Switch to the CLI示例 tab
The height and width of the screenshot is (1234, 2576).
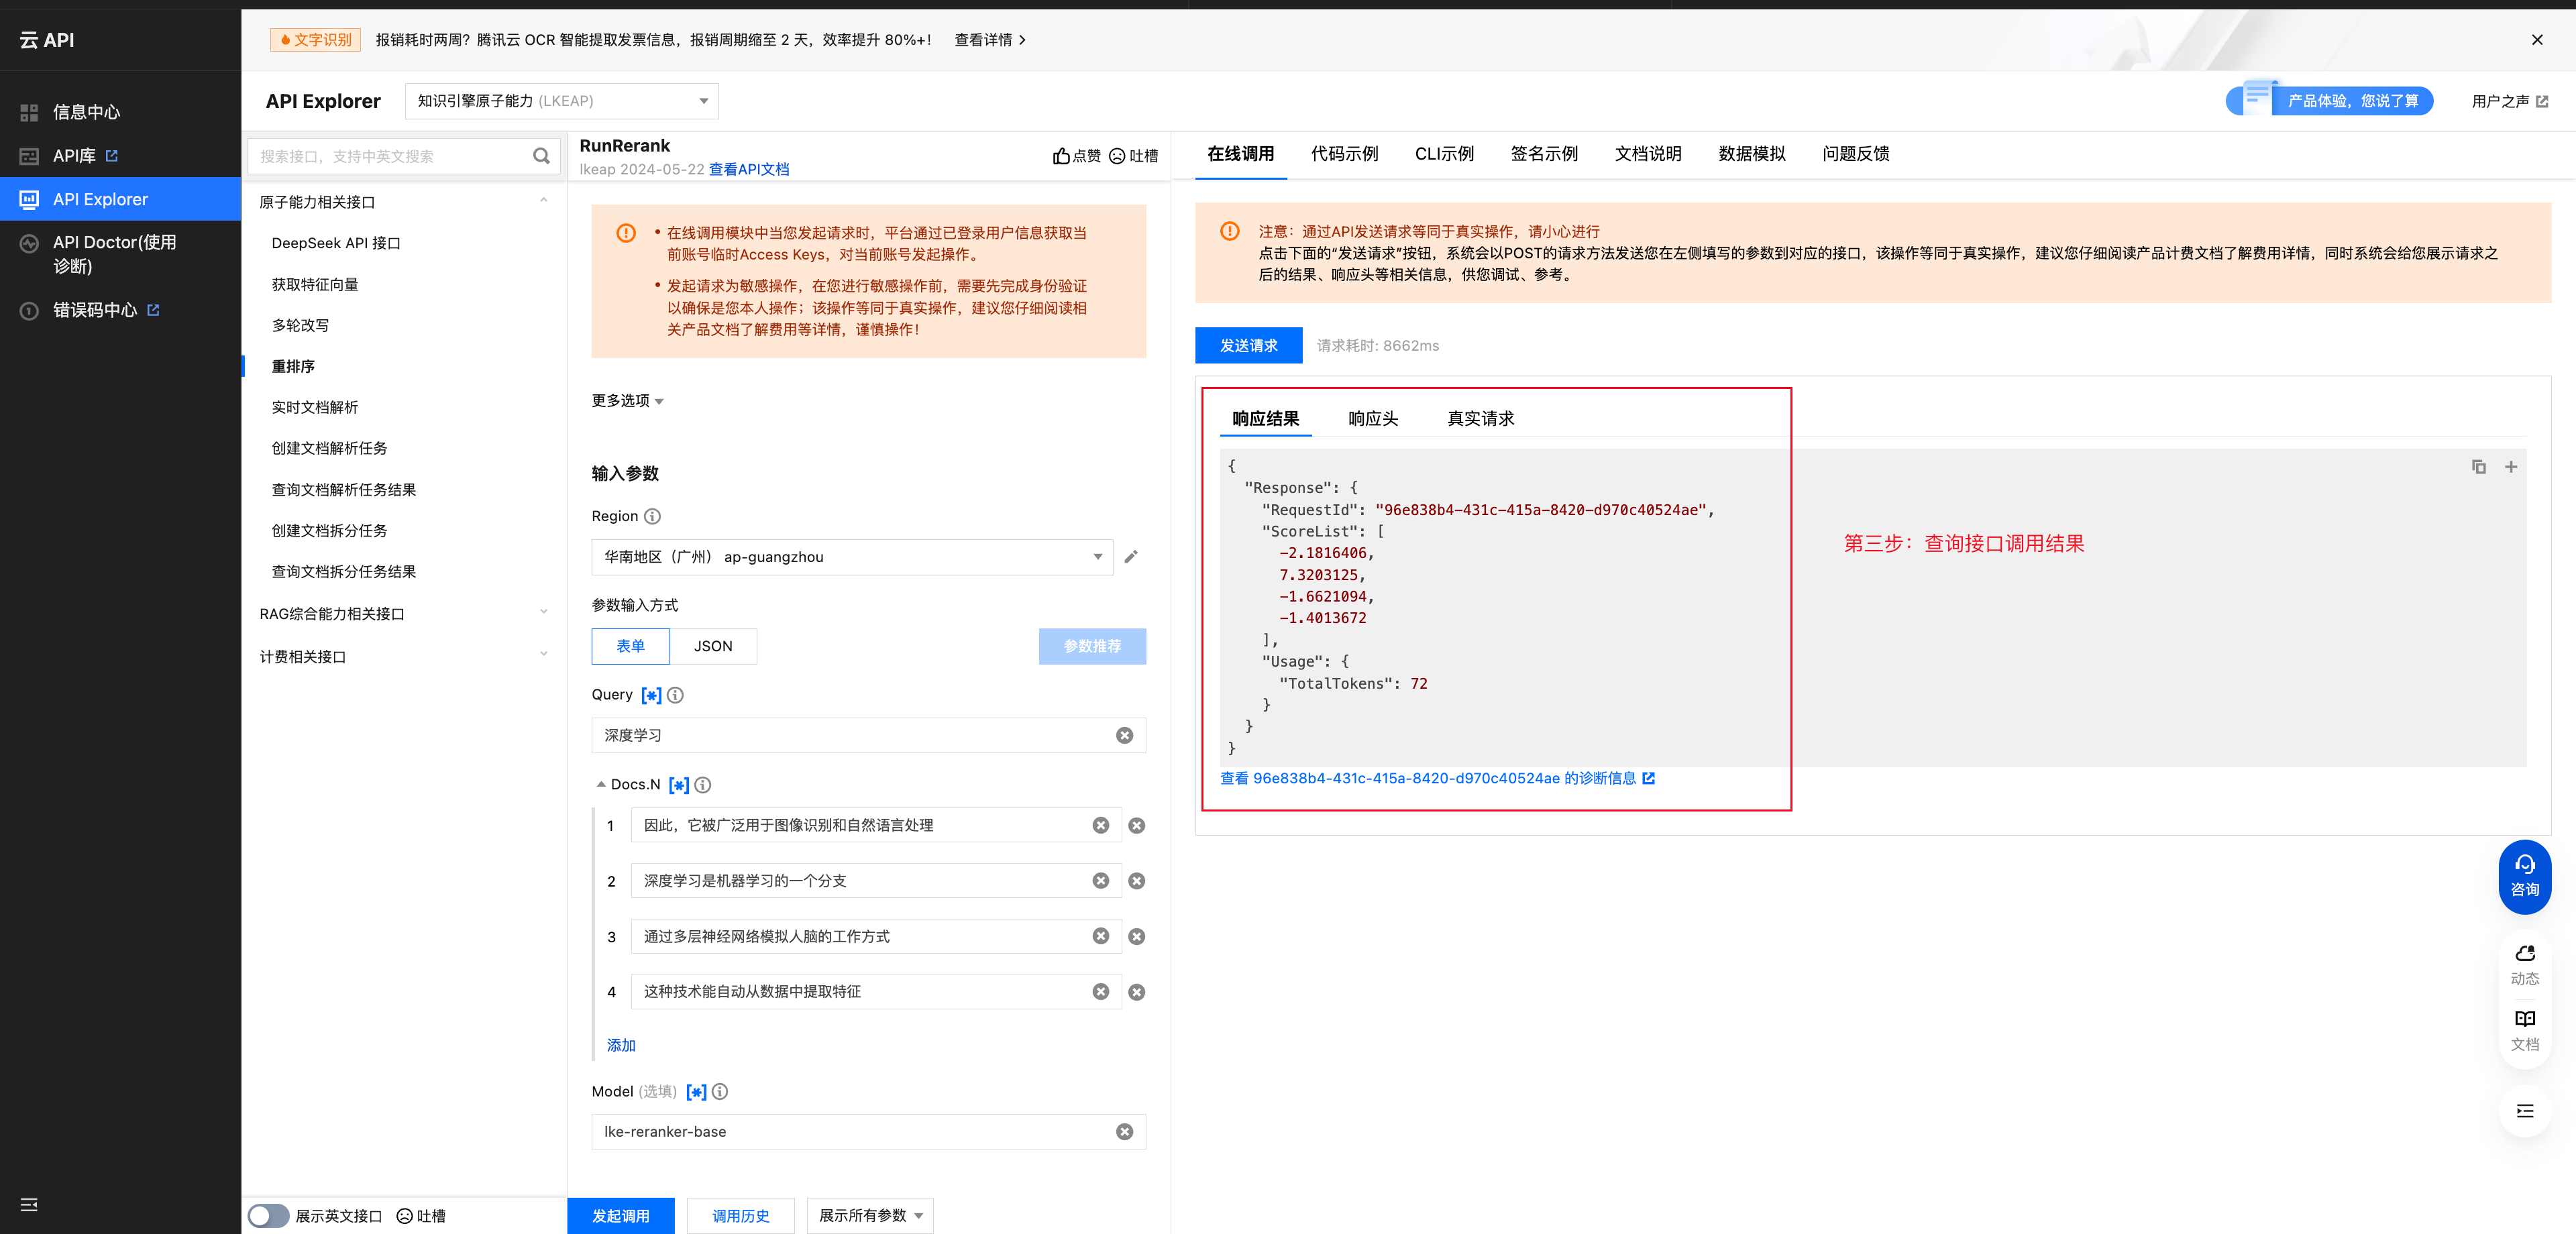click(1444, 154)
